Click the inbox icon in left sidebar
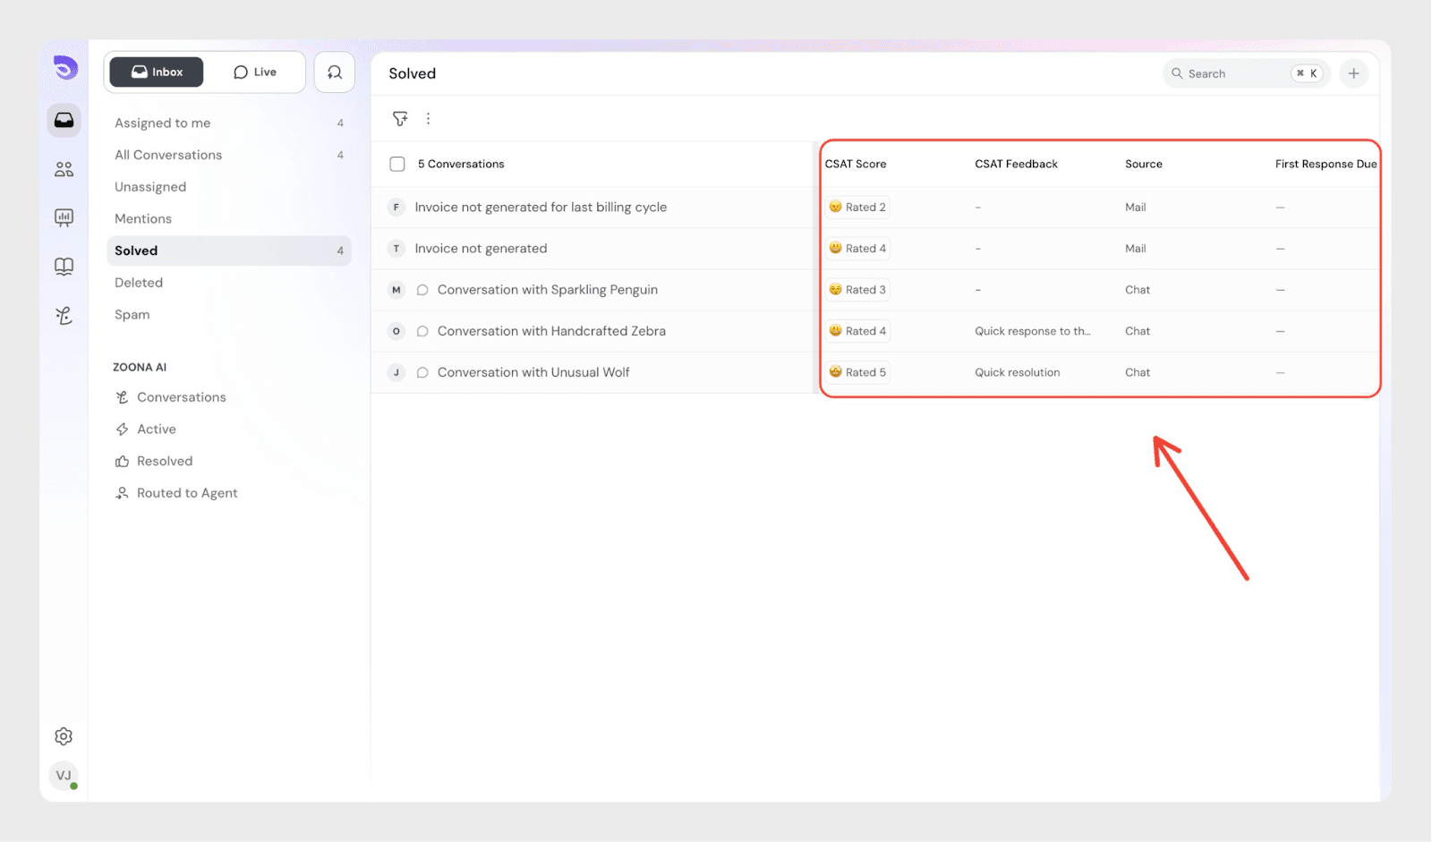This screenshot has height=842, width=1432. tap(64, 120)
